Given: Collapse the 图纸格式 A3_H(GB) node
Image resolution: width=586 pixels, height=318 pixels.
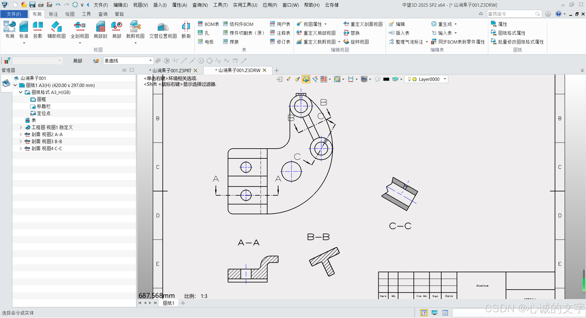Looking at the screenshot, I should click(x=21, y=92).
